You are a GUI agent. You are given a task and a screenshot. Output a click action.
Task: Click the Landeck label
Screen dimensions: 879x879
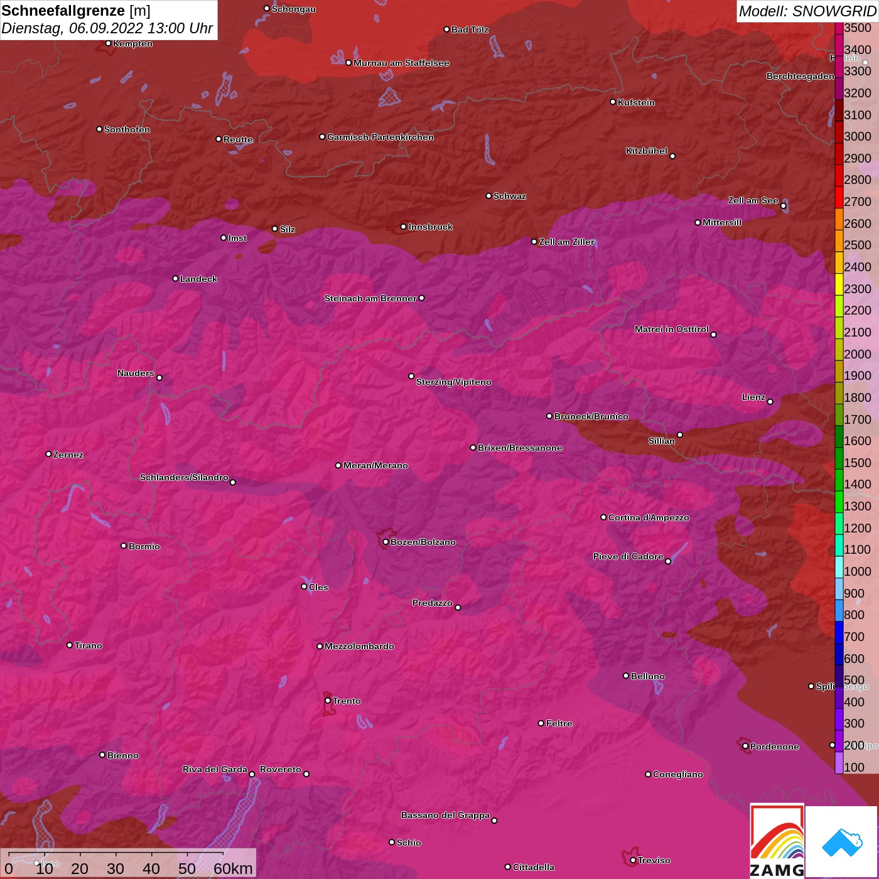(x=198, y=279)
